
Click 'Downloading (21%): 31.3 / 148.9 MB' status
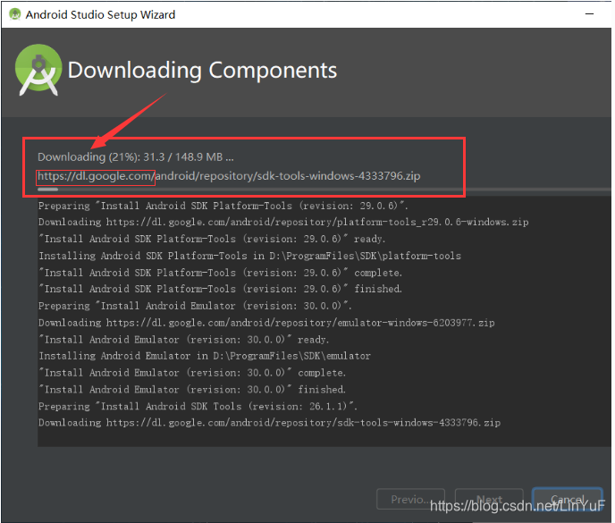(135, 157)
